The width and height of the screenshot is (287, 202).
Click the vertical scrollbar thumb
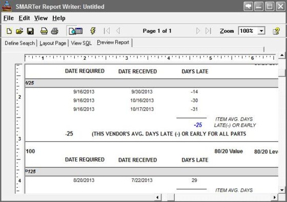coord(282,73)
